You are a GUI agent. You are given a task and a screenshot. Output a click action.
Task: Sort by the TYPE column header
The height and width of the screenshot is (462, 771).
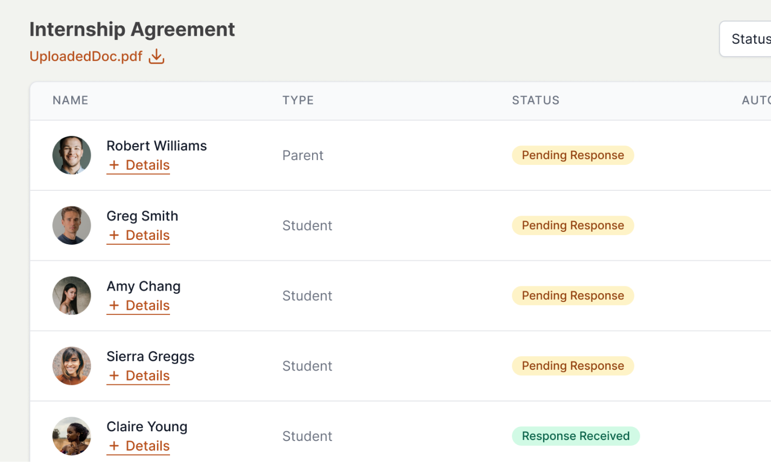pyautogui.click(x=298, y=100)
